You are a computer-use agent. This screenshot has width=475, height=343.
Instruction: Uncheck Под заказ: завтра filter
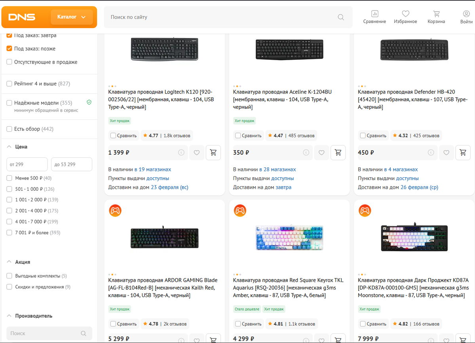[9, 35]
